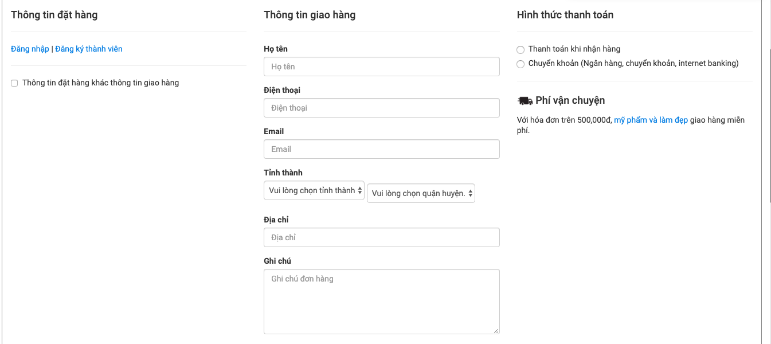This screenshot has height=344, width=771.
Task: Click the 'Đăng nhập' link
Action: pyautogui.click(x=30, y=49)
